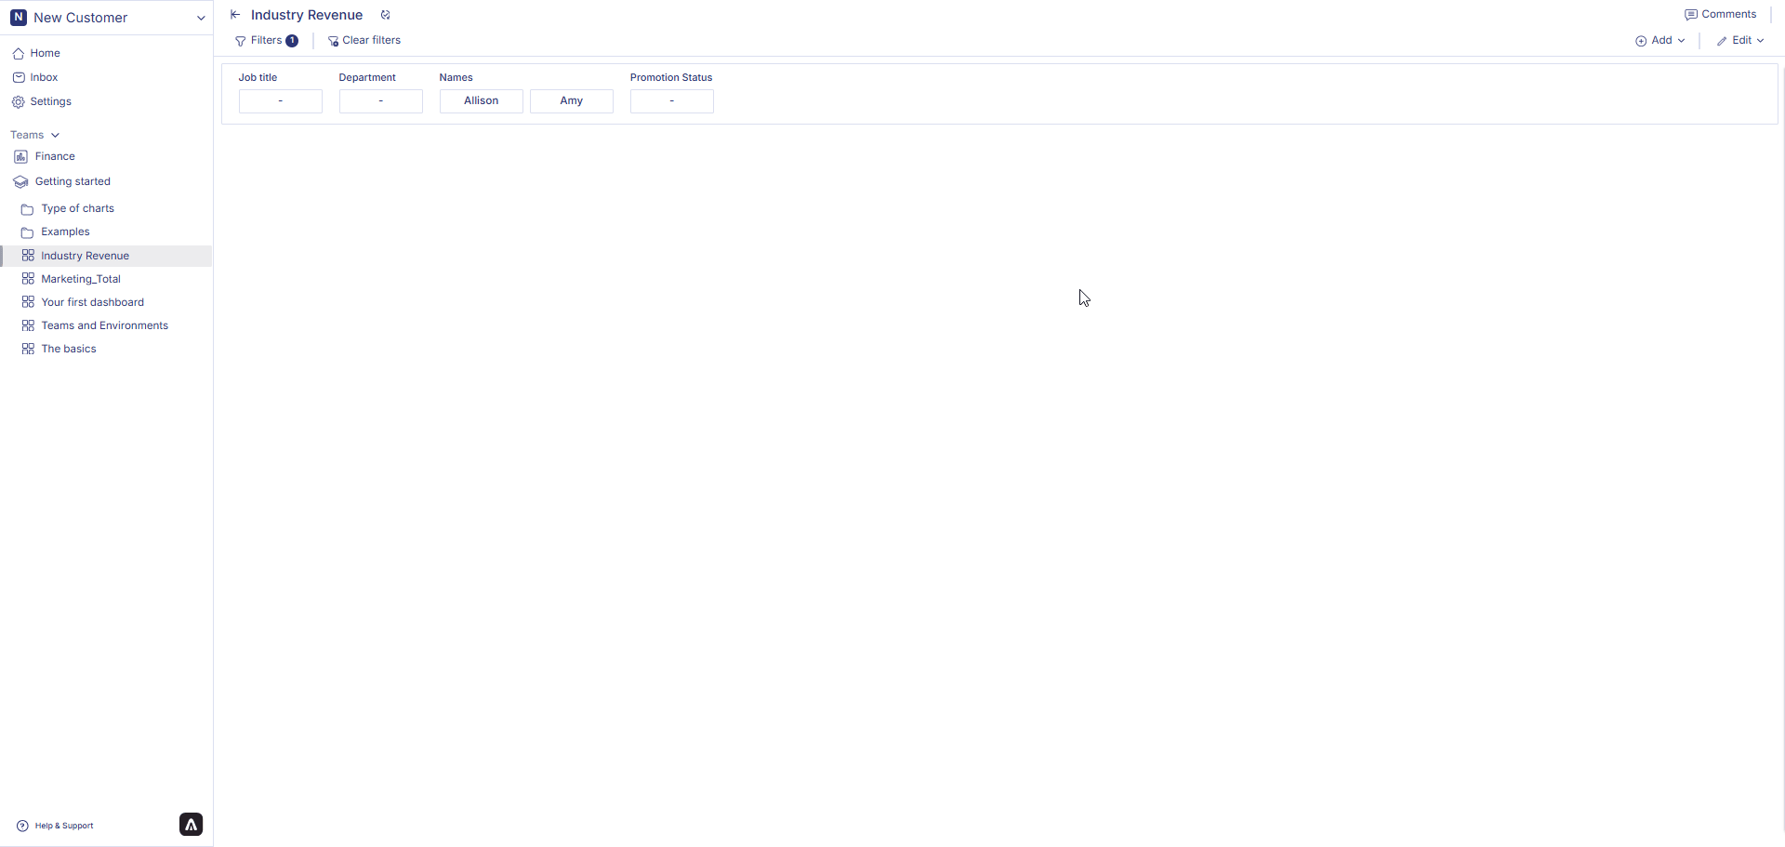
Task: Open Comments panel
Action: (1720, 15)
